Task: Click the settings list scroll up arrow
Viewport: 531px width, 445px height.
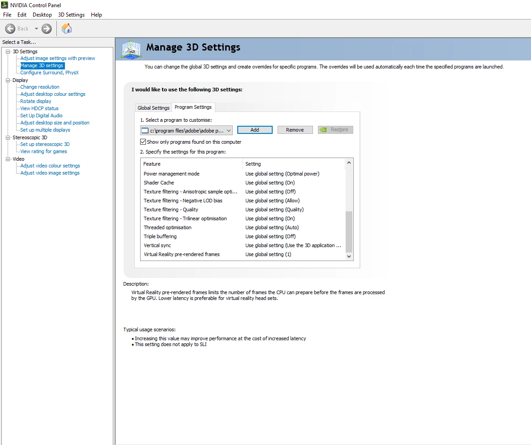Action: (x=349, y=163)
